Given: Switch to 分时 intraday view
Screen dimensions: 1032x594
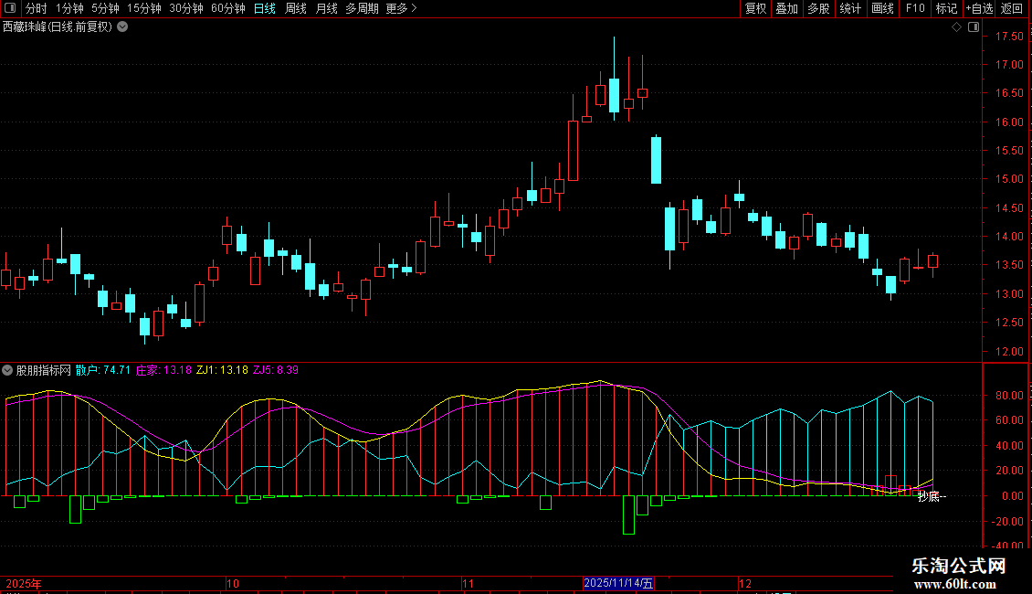Looking at the screenshot, I should tap(36, 8).
